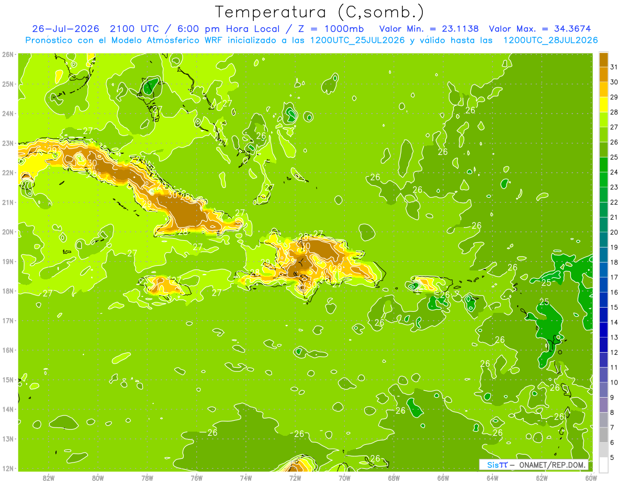The height and width of the screenshot is (485, 628).
Task: Click legend scale label '18'
Action: (614, 262)
